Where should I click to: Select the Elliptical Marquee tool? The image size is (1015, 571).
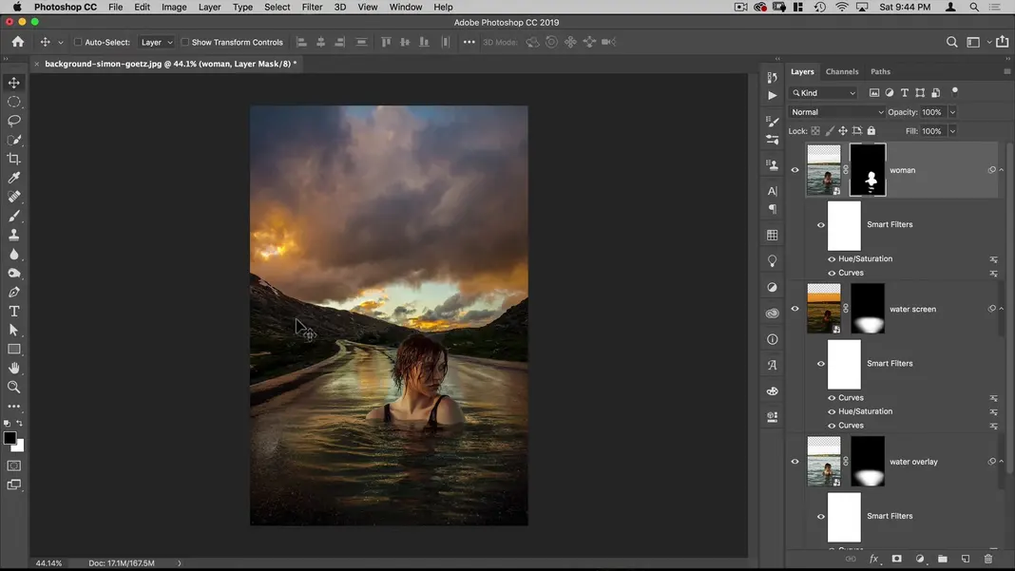[13, 102]
